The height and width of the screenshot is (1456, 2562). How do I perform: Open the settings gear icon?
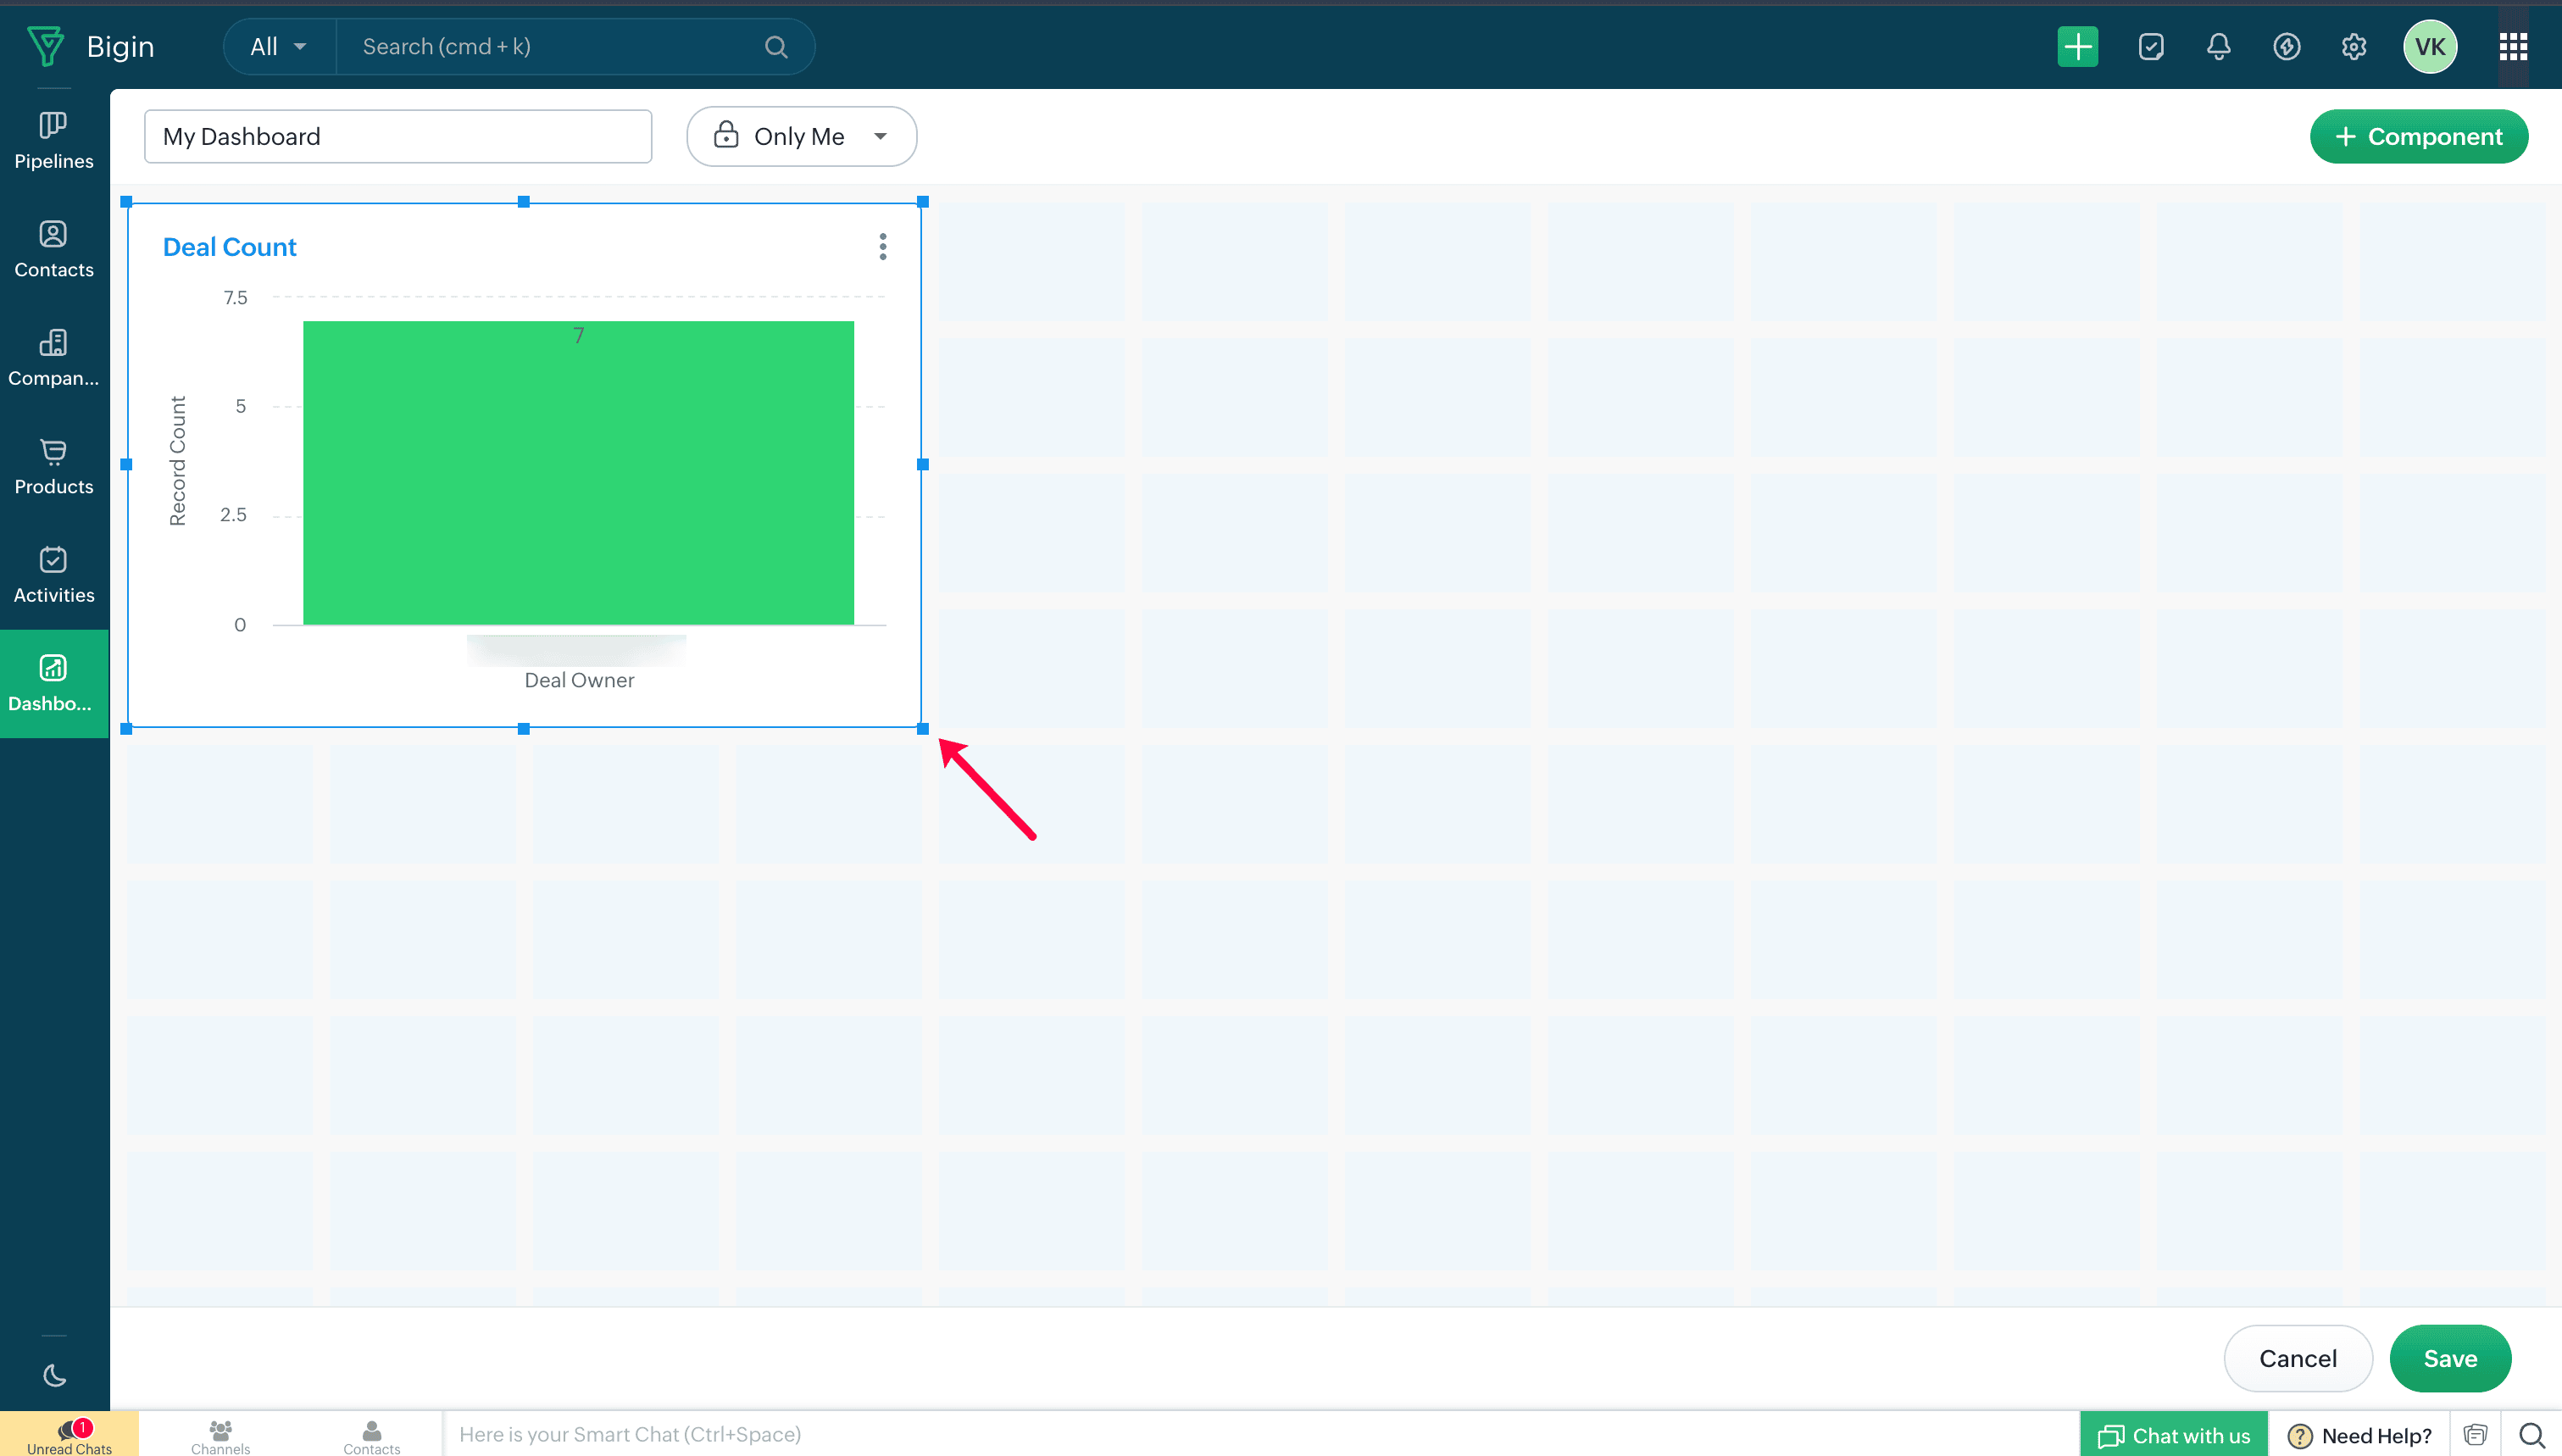tap(2353, 47)
